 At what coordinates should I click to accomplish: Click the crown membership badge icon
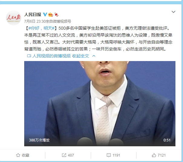pos(51,15)
